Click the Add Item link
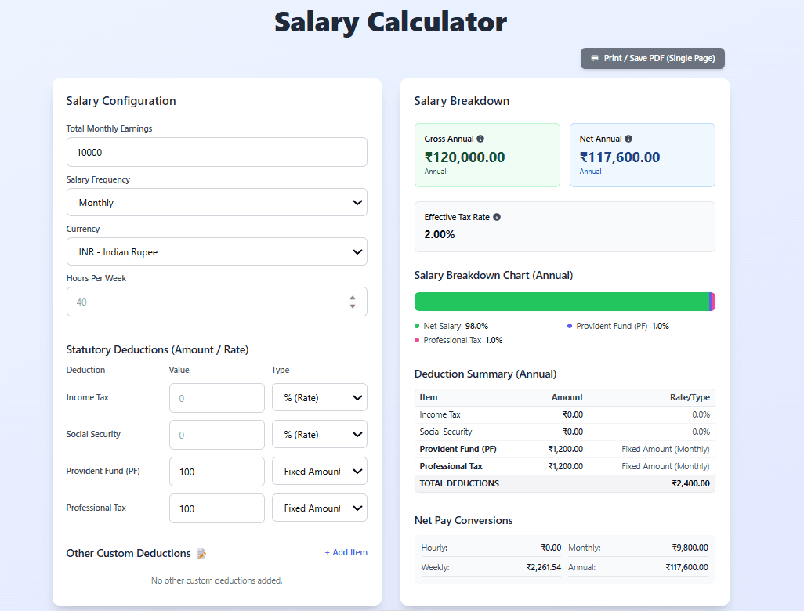 pyautogui.click(x=346, y=552)
